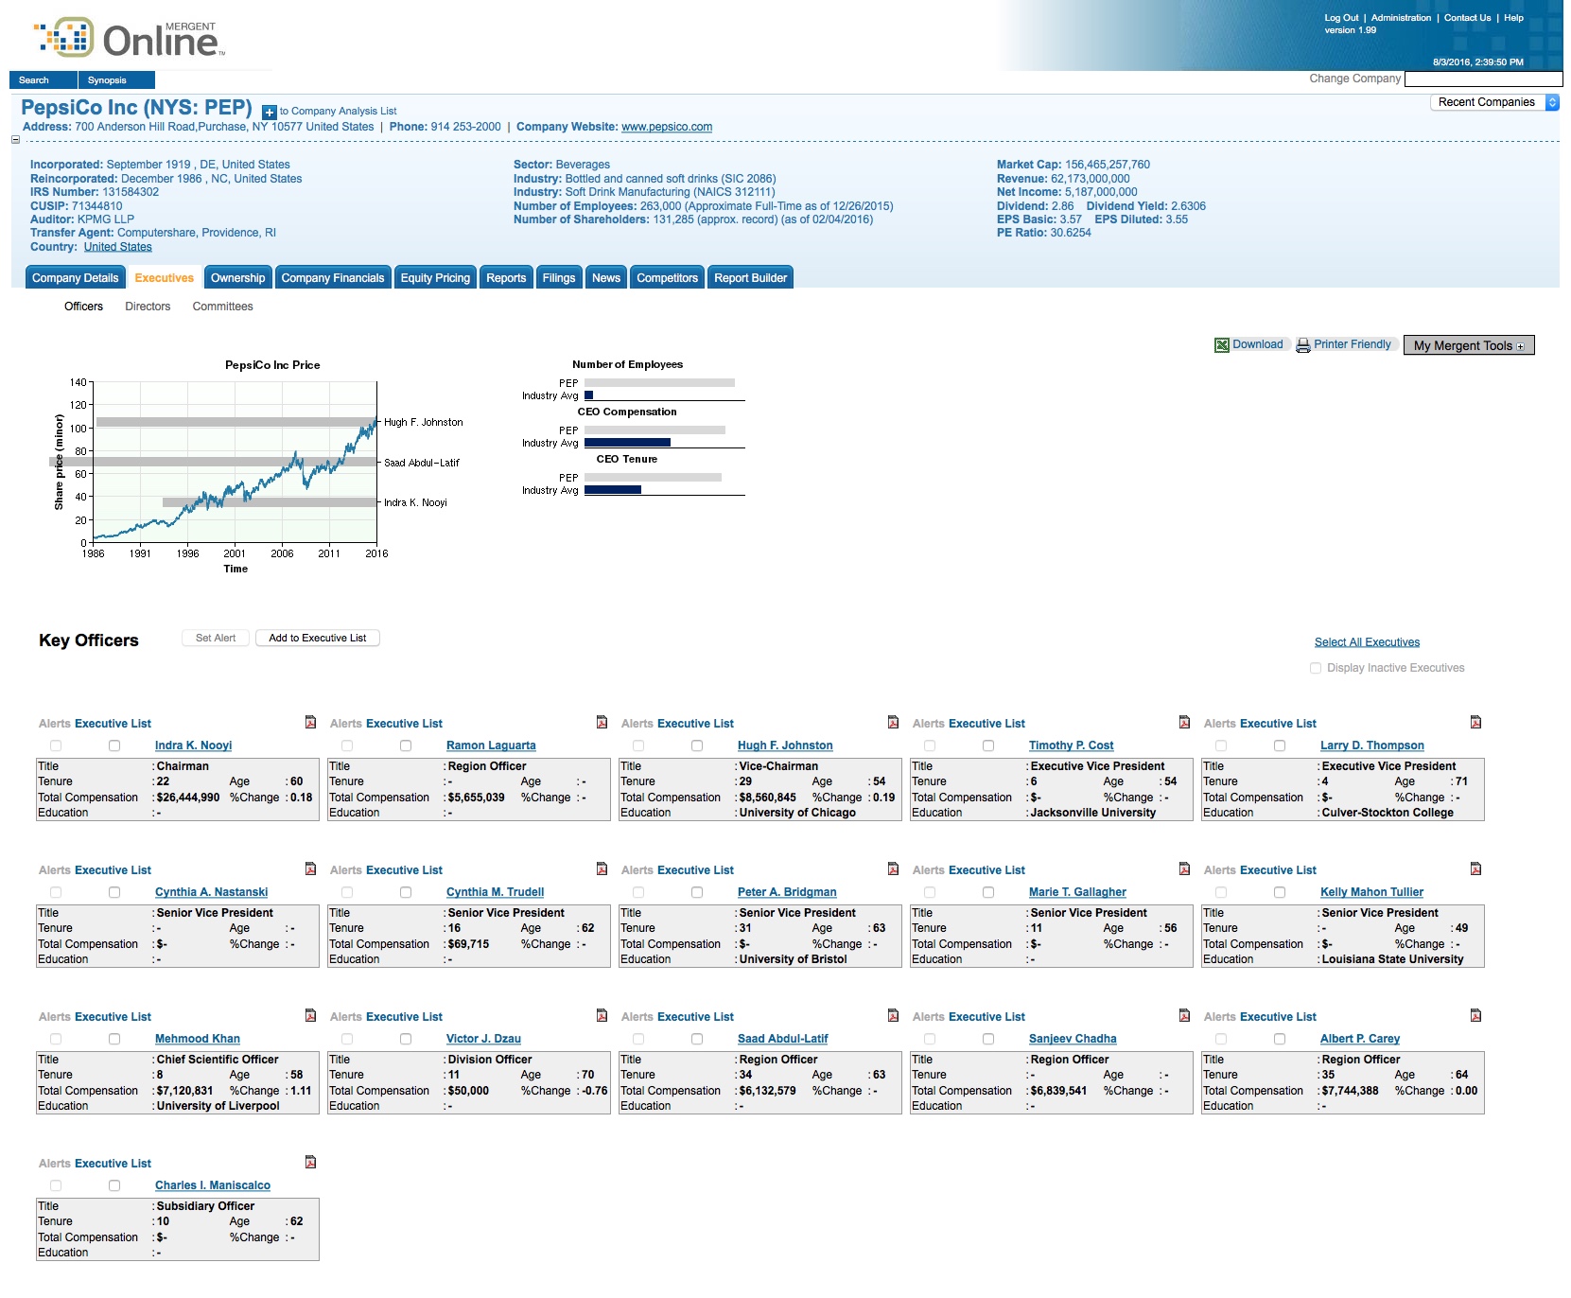Select the Directors sub-tab

148,307
